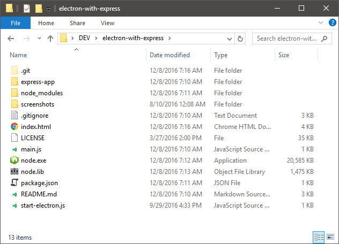339x244 pixels.
Task: Click the Object File Library type cell
Action: (x=239, y=172)
